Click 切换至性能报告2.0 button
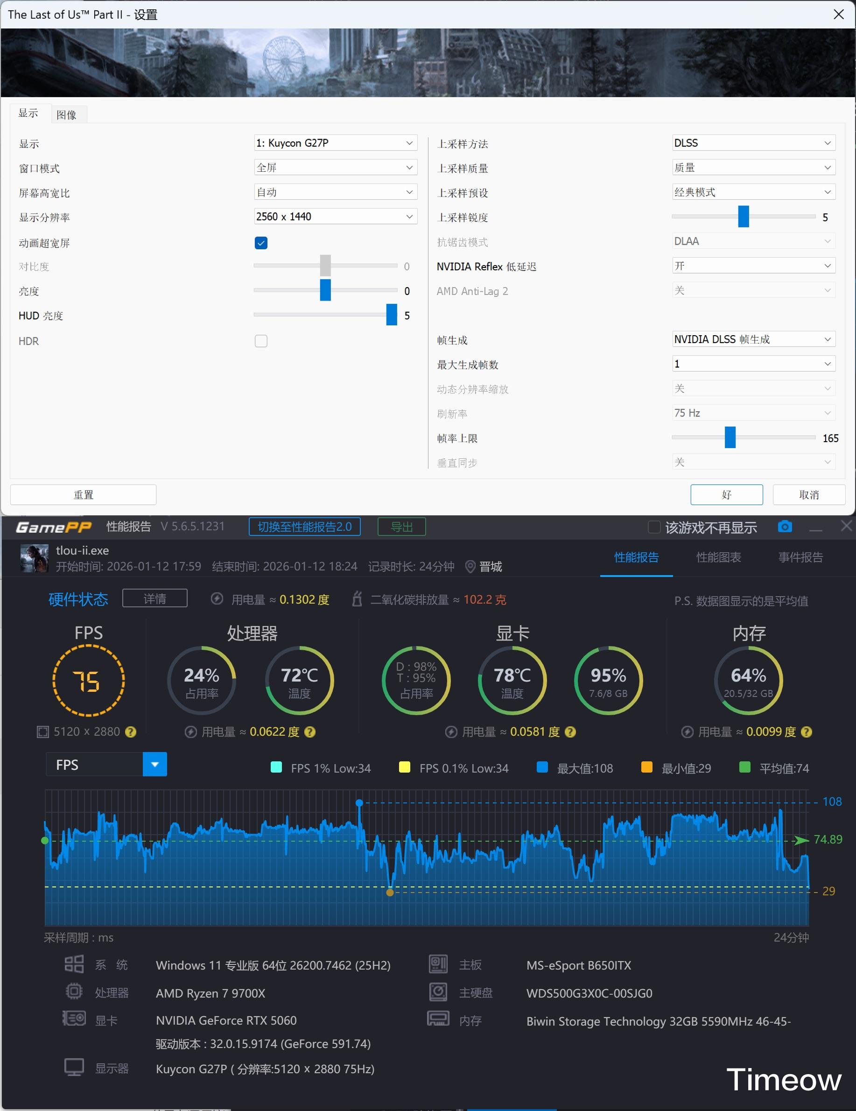 tap(305, 527)
